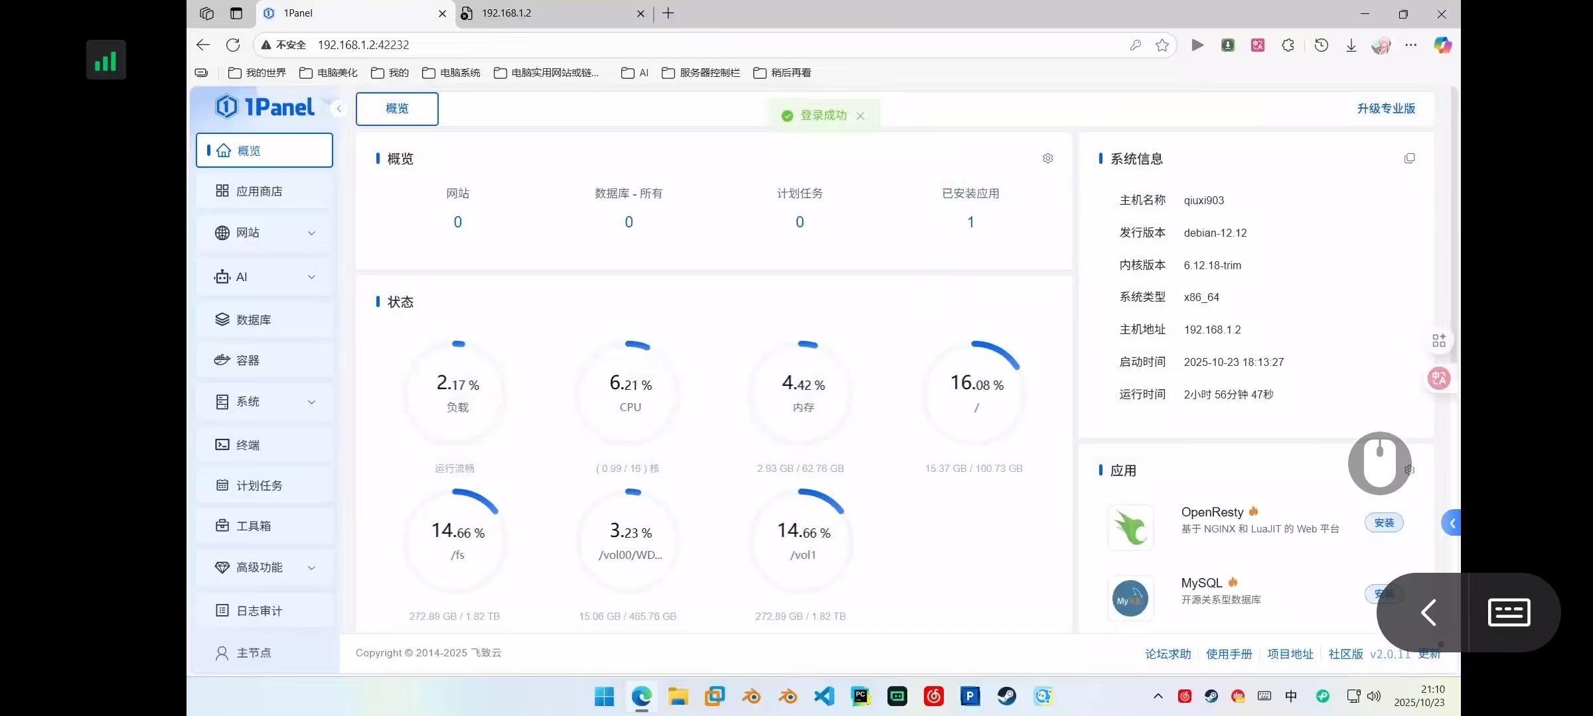
Task: Open 计划任务 scheduled tasks in sidebar
Action: pos(259,486)
